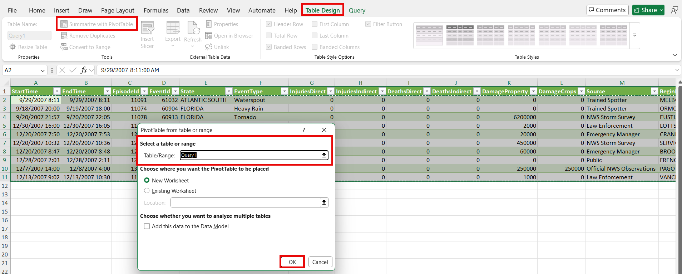Open EpisodeId column filter dropdown

click(x=144, y=91)
